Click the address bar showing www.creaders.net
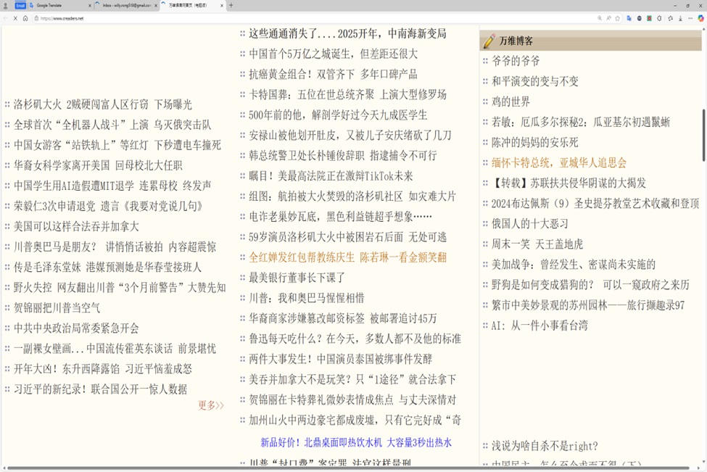 tap(315, 18)
